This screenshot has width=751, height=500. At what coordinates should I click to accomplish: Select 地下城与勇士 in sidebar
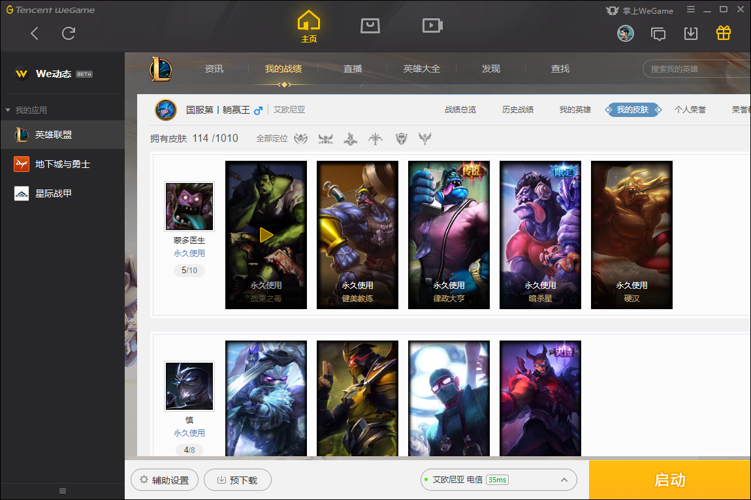click(x=62, y=165)
